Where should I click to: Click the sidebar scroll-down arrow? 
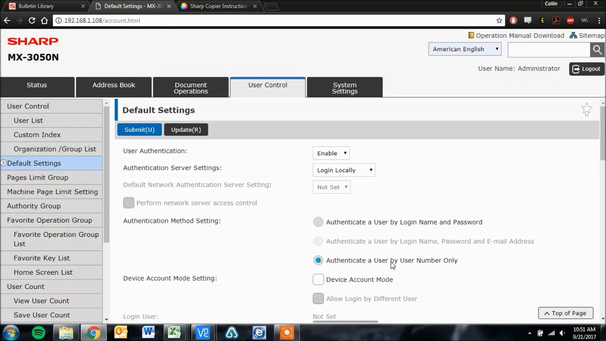tap(106, 320)
